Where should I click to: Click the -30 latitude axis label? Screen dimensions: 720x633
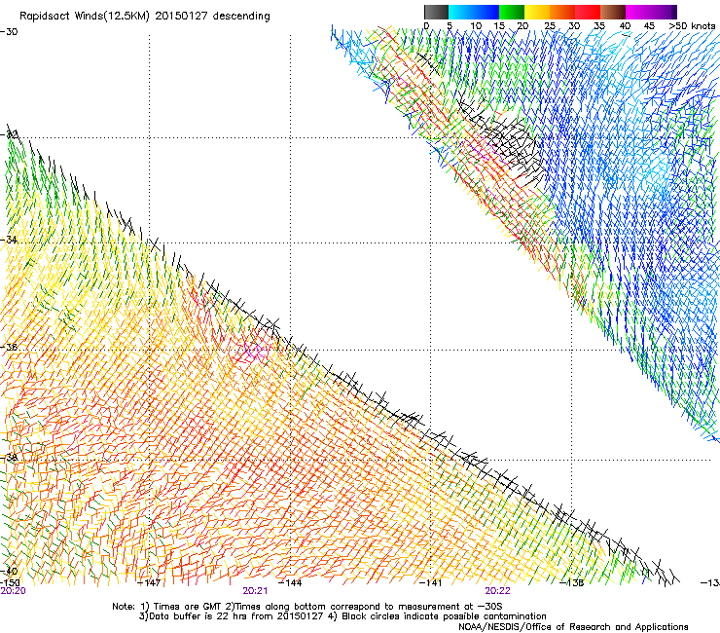pos(9,32)
